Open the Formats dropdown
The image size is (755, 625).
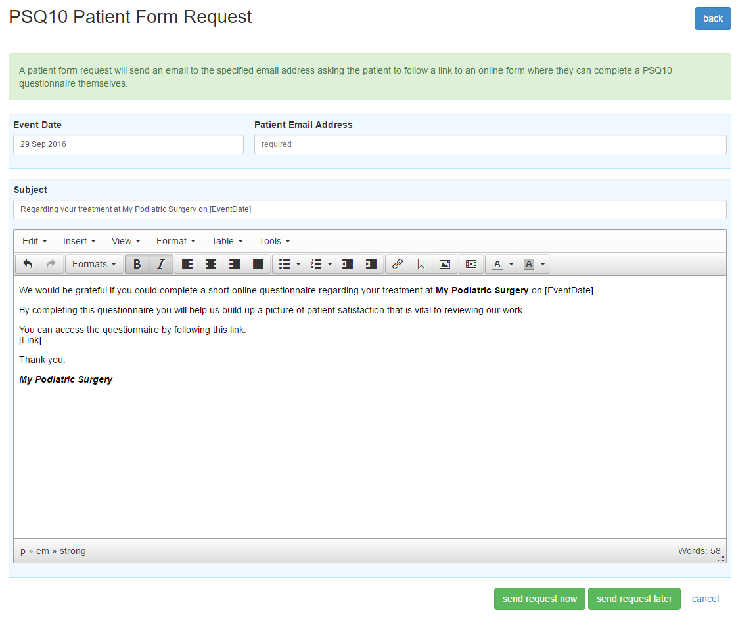click(94, 264)
